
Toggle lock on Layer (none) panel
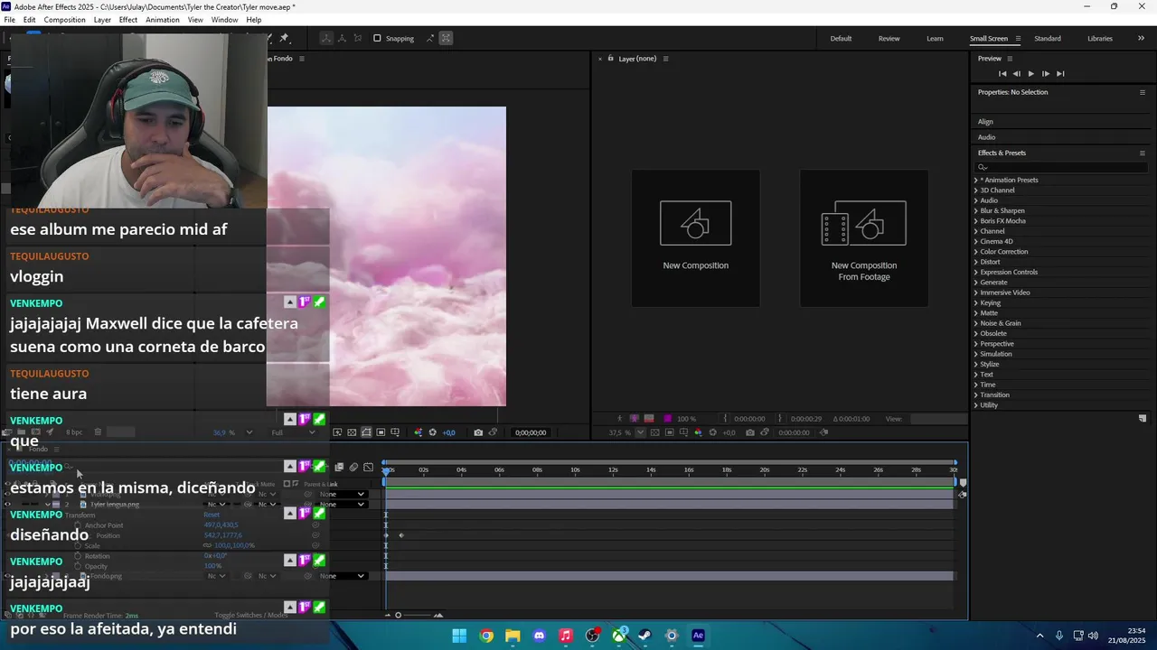point(611,59)
